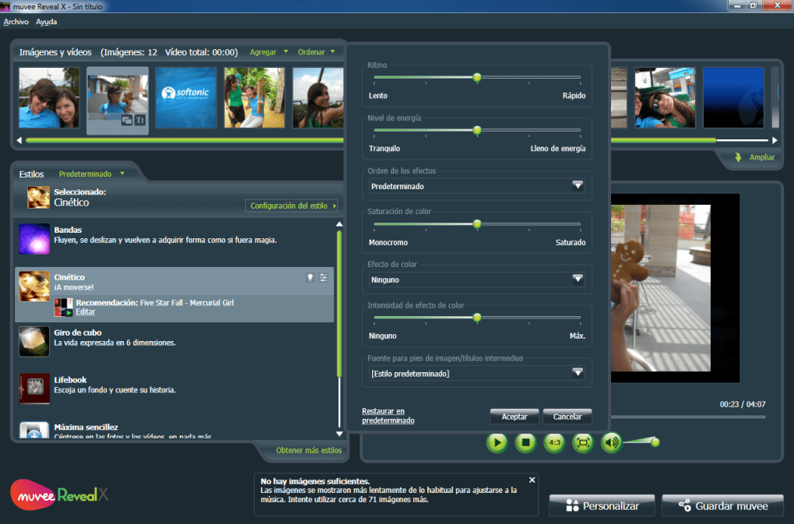
Task: Select the Lifebook style row text
Action: tap(115, 385)
